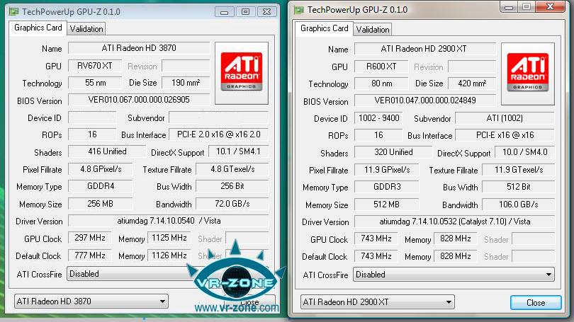This screenshot has width=574, height=322.
Task: Click ROPs value '16' in HD 3870 window
Action: tap(92, 134)
